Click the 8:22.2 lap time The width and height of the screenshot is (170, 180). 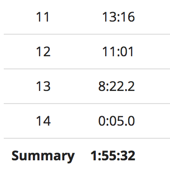pos(116,86)
